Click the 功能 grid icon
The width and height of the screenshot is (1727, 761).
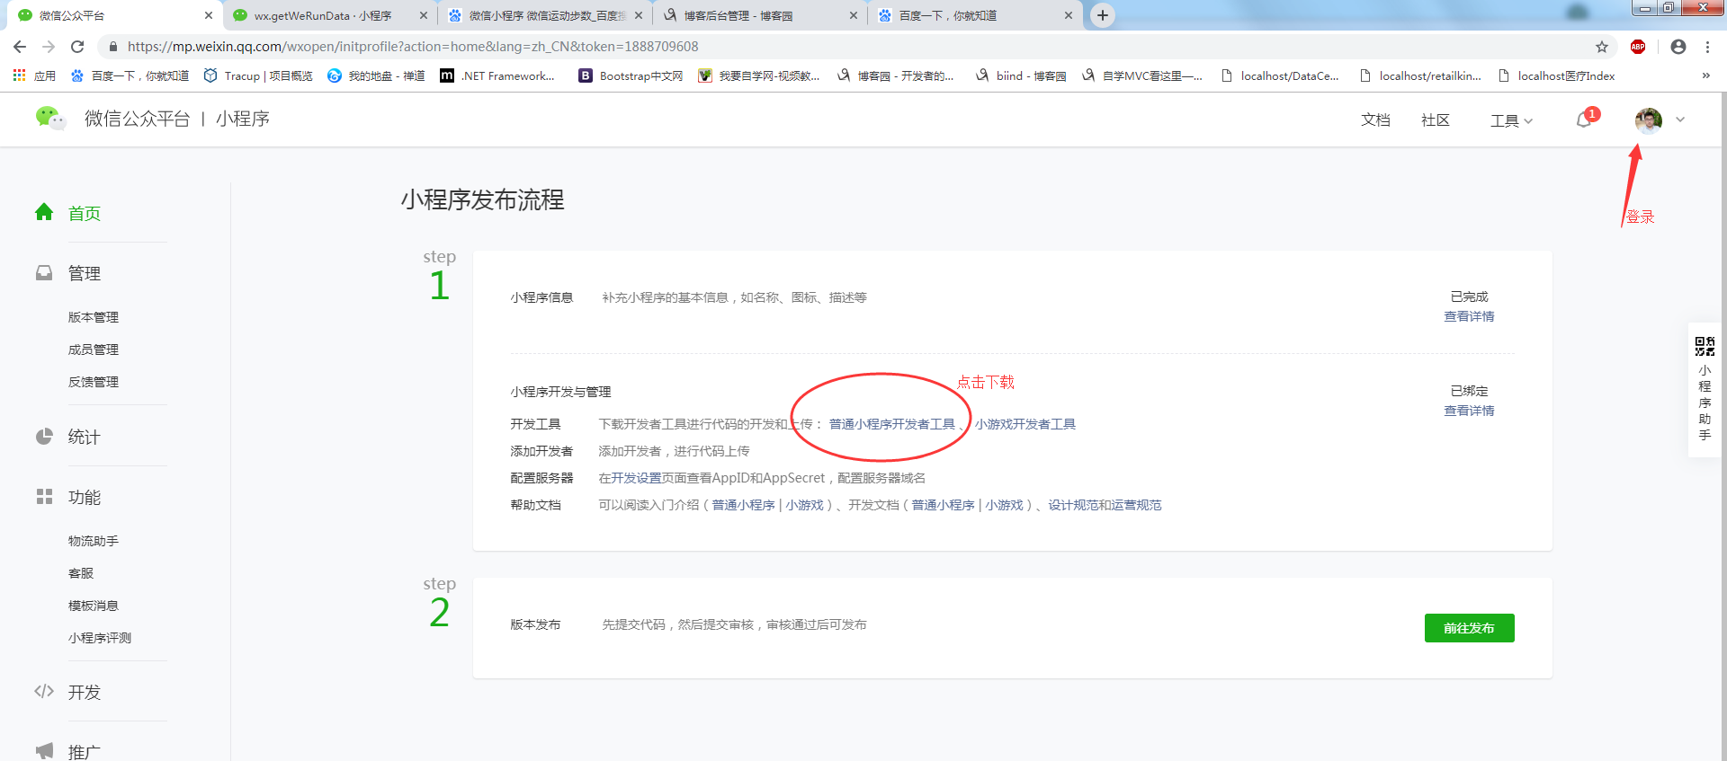(44, 496)
